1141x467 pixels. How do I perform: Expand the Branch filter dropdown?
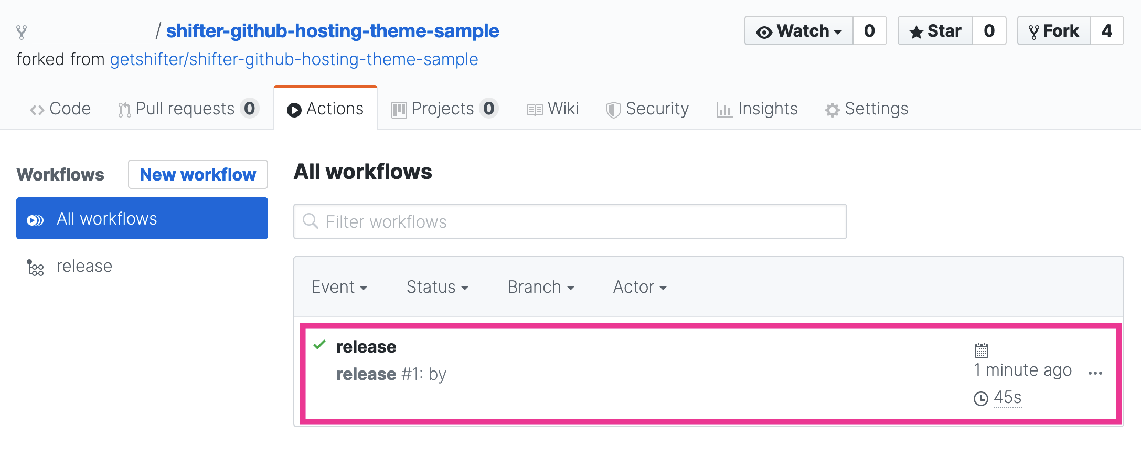click(541, 287)
